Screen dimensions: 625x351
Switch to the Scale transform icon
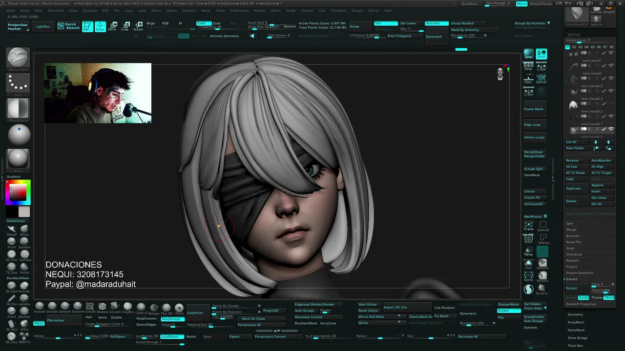pyautogui.click(x=125, y=27)
